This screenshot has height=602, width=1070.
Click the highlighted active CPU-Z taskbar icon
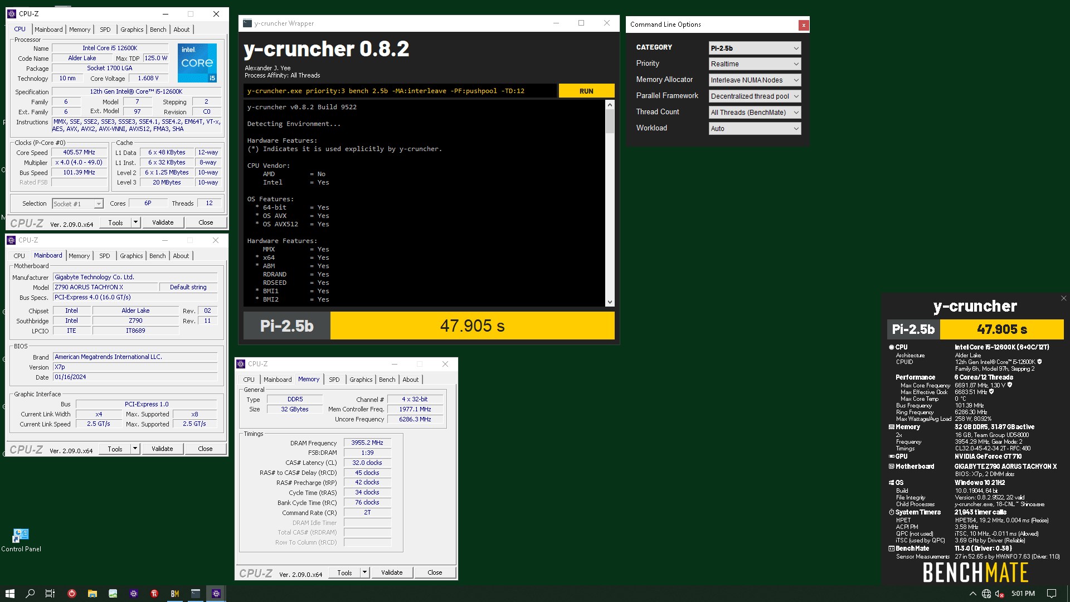[216, 594]
